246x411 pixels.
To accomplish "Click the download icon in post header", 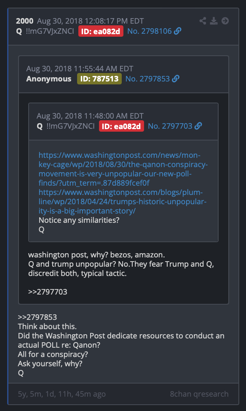I will 214,21.
